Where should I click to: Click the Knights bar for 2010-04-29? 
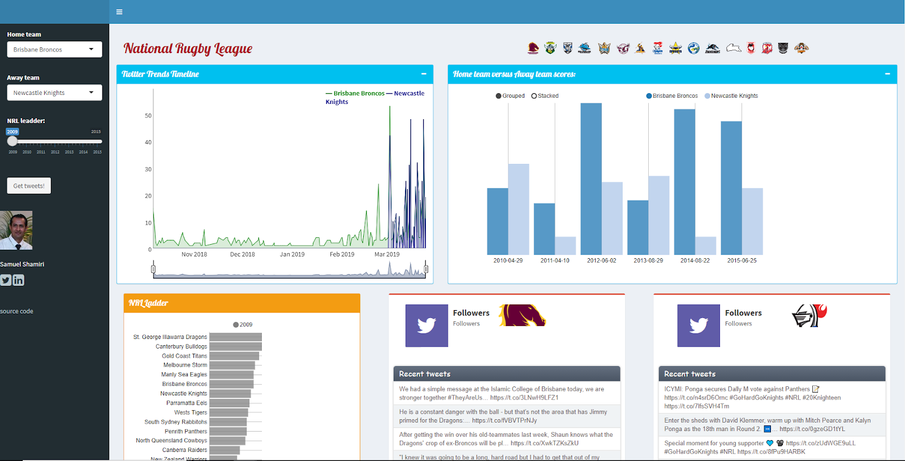pyautogui.click(x=519, y=209)
